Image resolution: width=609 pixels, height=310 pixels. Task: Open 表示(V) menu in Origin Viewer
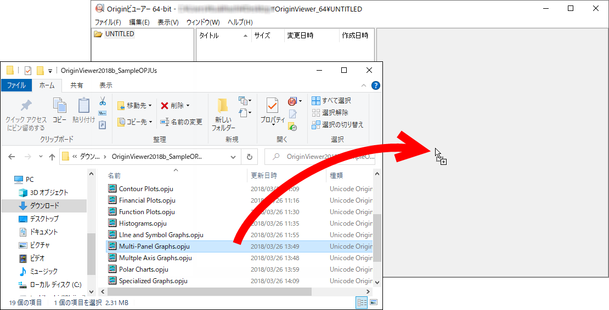tap(168, 22)
